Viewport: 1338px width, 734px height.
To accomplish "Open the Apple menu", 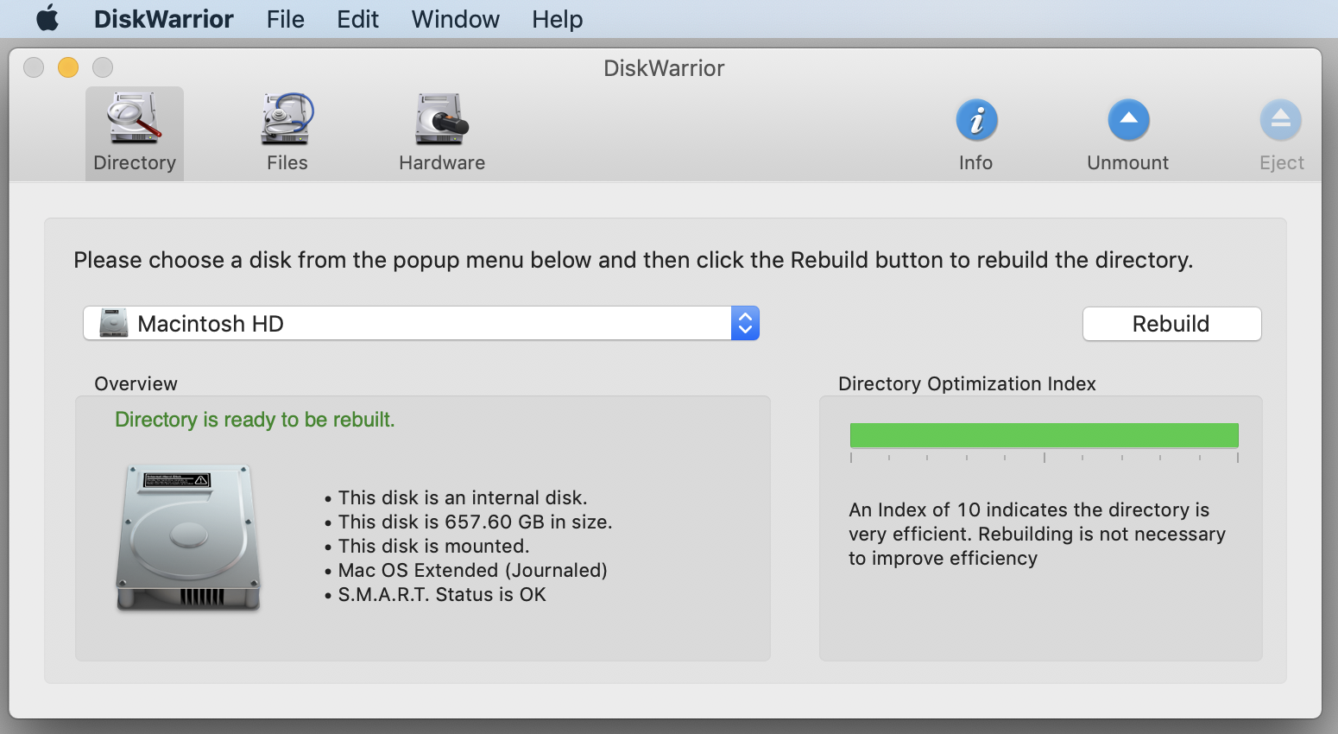I will [x=48, y=18].
